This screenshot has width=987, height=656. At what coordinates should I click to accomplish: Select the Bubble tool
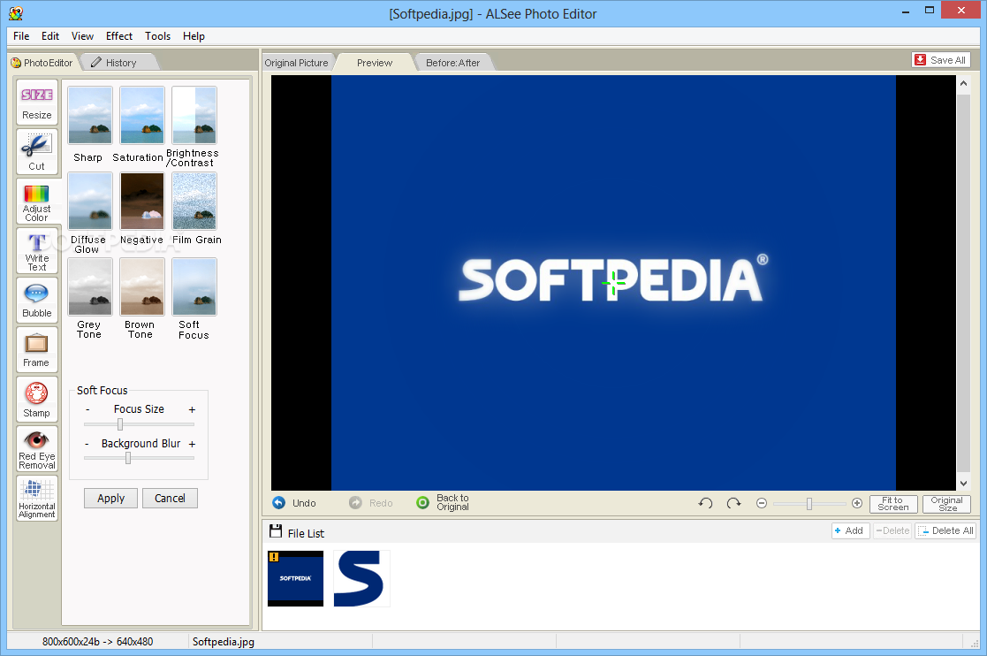click(36, 301)
